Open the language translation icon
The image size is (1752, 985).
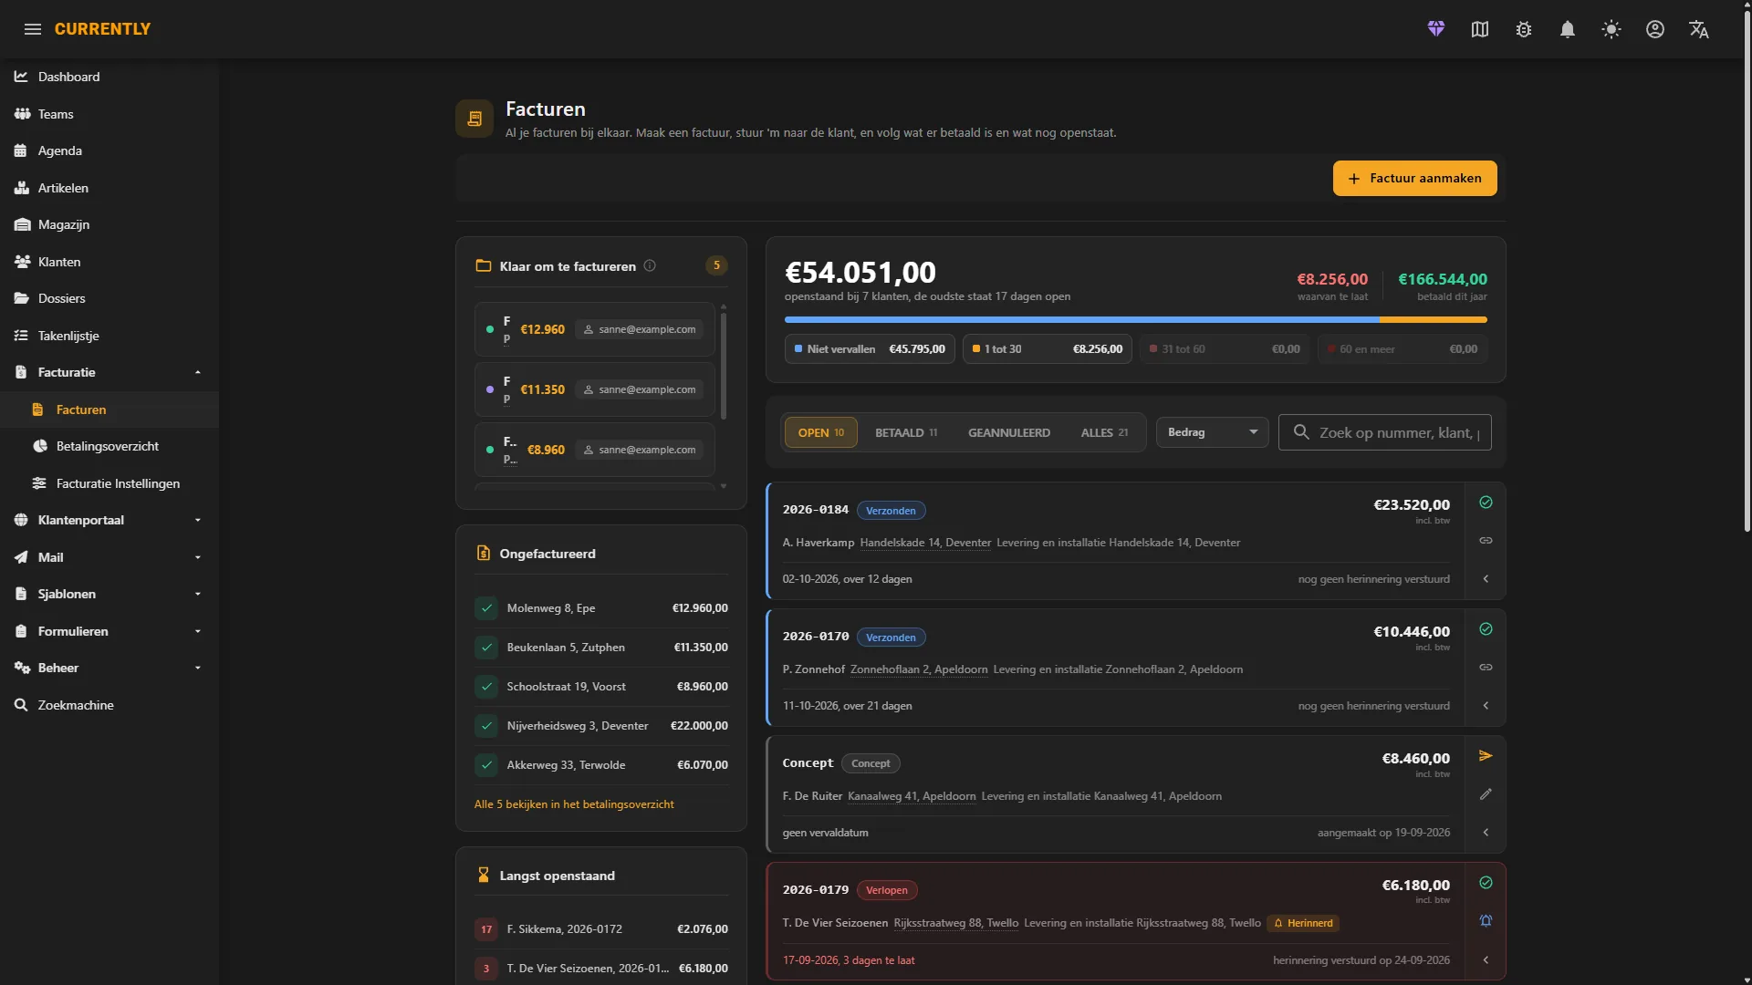click(x=1699, y=29)
